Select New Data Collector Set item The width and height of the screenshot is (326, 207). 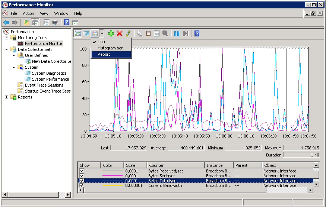point(51,61)
